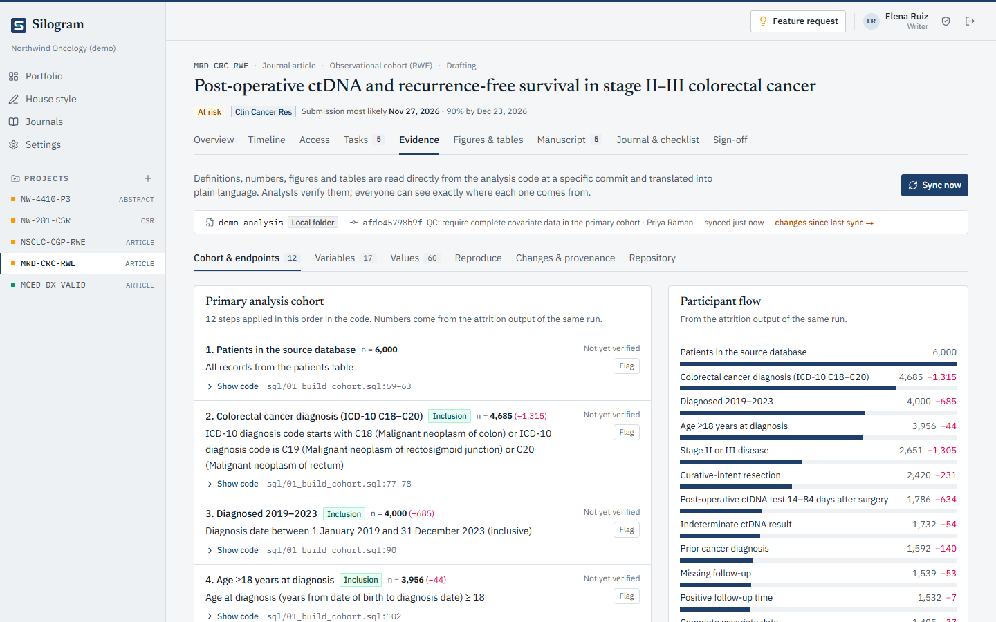
Task: Open the Journal & checklist tab
Action: pyautogui.click(x=658, y=140)
